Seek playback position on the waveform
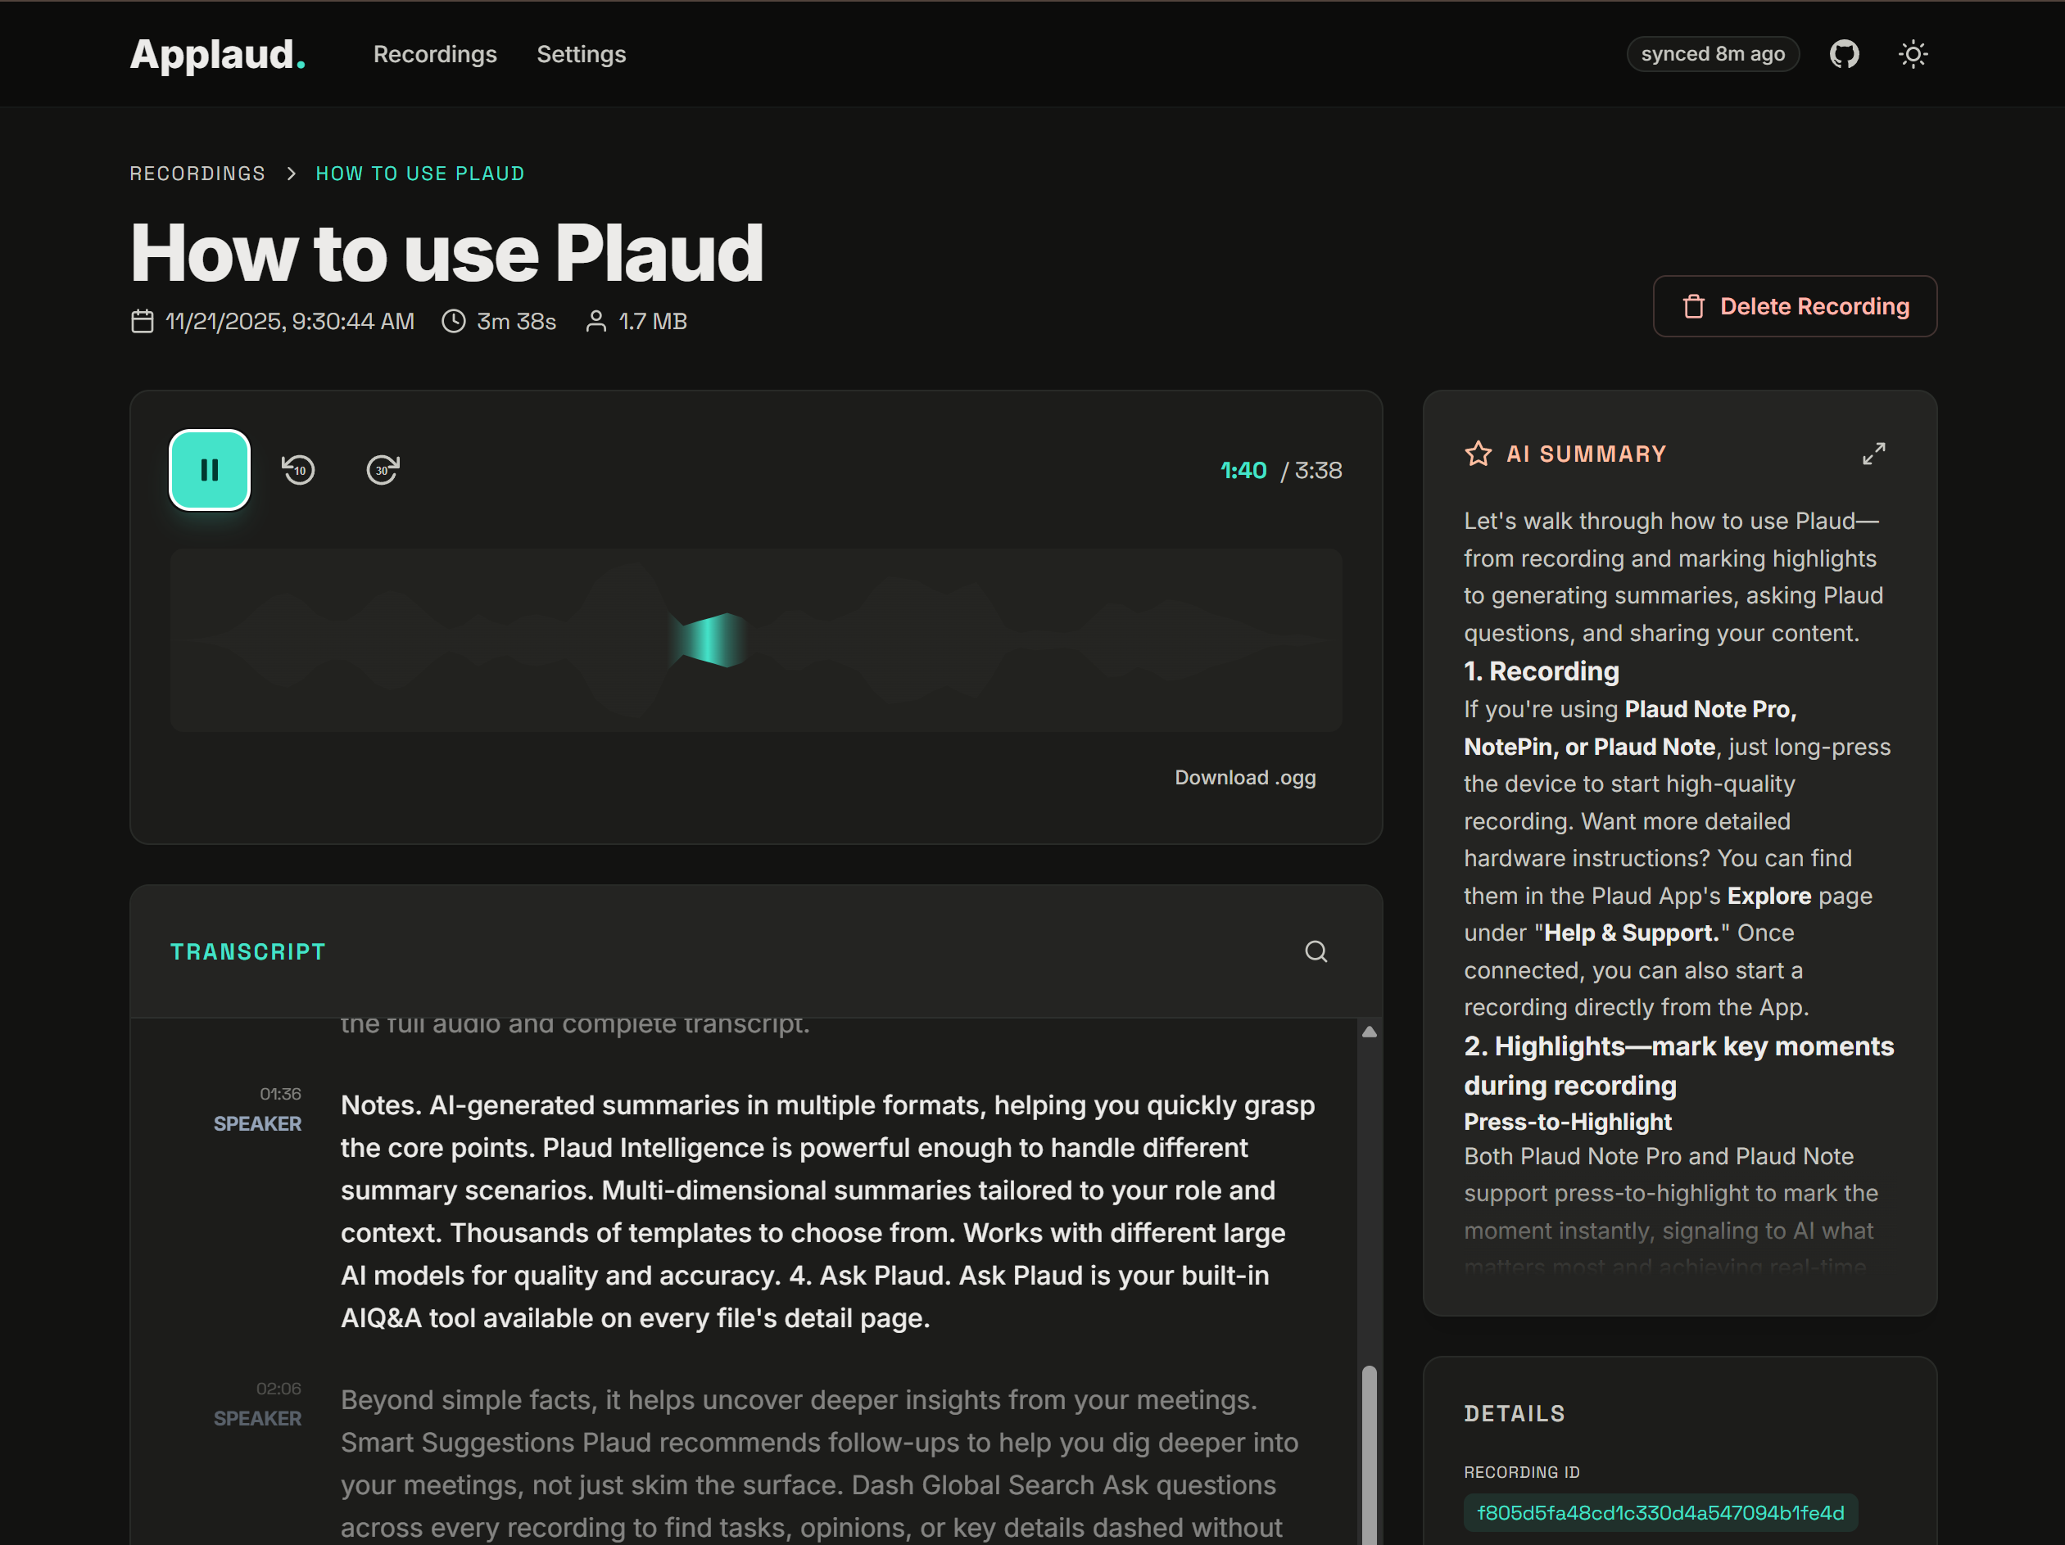The width and height of the screenshot is (2065, 1545). 756,639
